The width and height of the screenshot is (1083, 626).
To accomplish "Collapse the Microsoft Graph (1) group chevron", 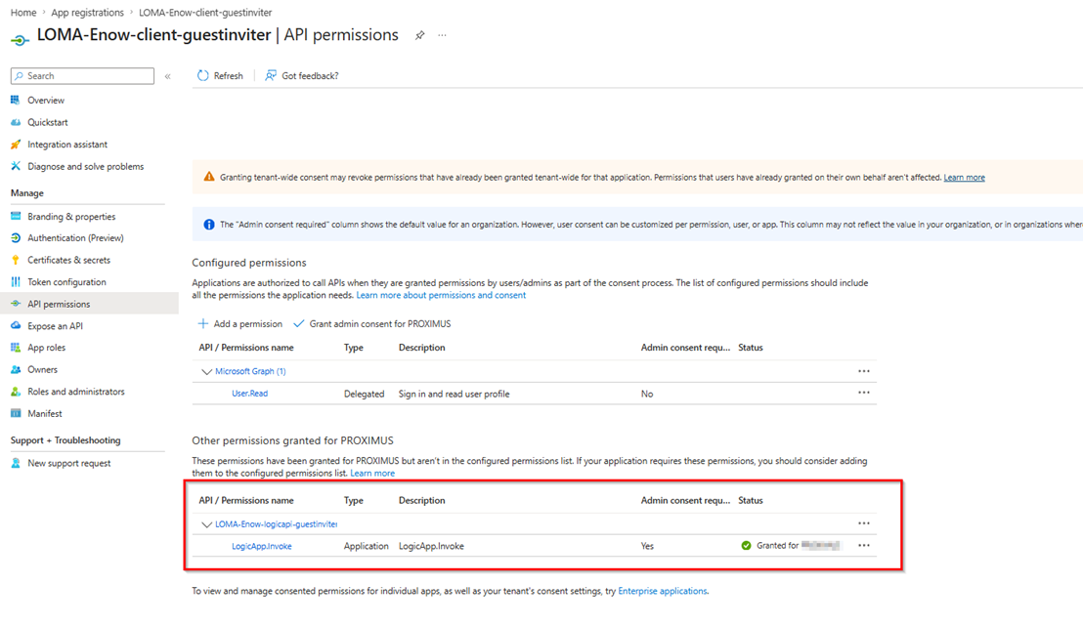I will tap(206, 372).
